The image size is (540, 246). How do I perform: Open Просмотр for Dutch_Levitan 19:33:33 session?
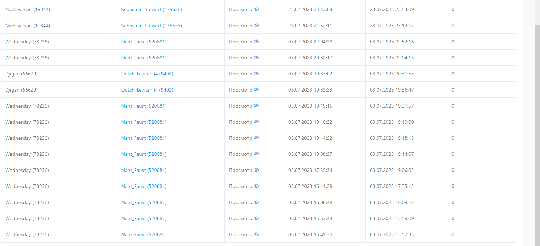click(x=241, y=90)
